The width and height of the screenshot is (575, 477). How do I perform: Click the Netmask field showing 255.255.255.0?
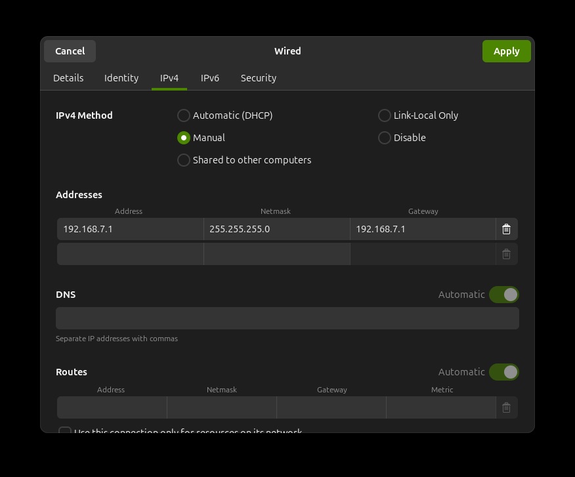click(x=276, y=229)
